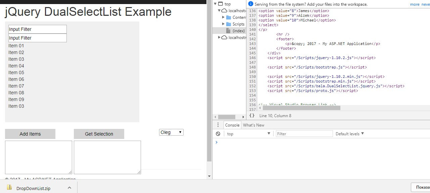430x193 pixels.
Task: Open the DropDownList.zip downloaded file
Action: coord(34,188)
